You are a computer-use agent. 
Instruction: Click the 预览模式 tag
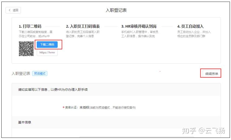pyautogui.click(x=40, y=73)
